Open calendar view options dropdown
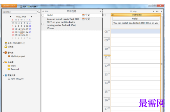170x112 pixels. (x=157, y=11)
